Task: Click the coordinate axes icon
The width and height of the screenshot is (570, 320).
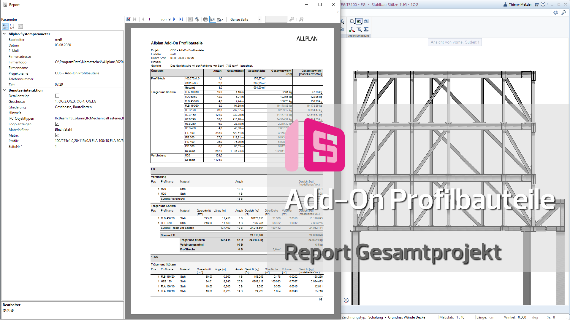Action: [352, 29]
